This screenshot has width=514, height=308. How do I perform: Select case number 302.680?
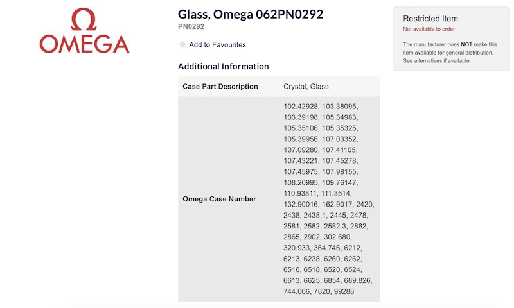pos(348,237)
